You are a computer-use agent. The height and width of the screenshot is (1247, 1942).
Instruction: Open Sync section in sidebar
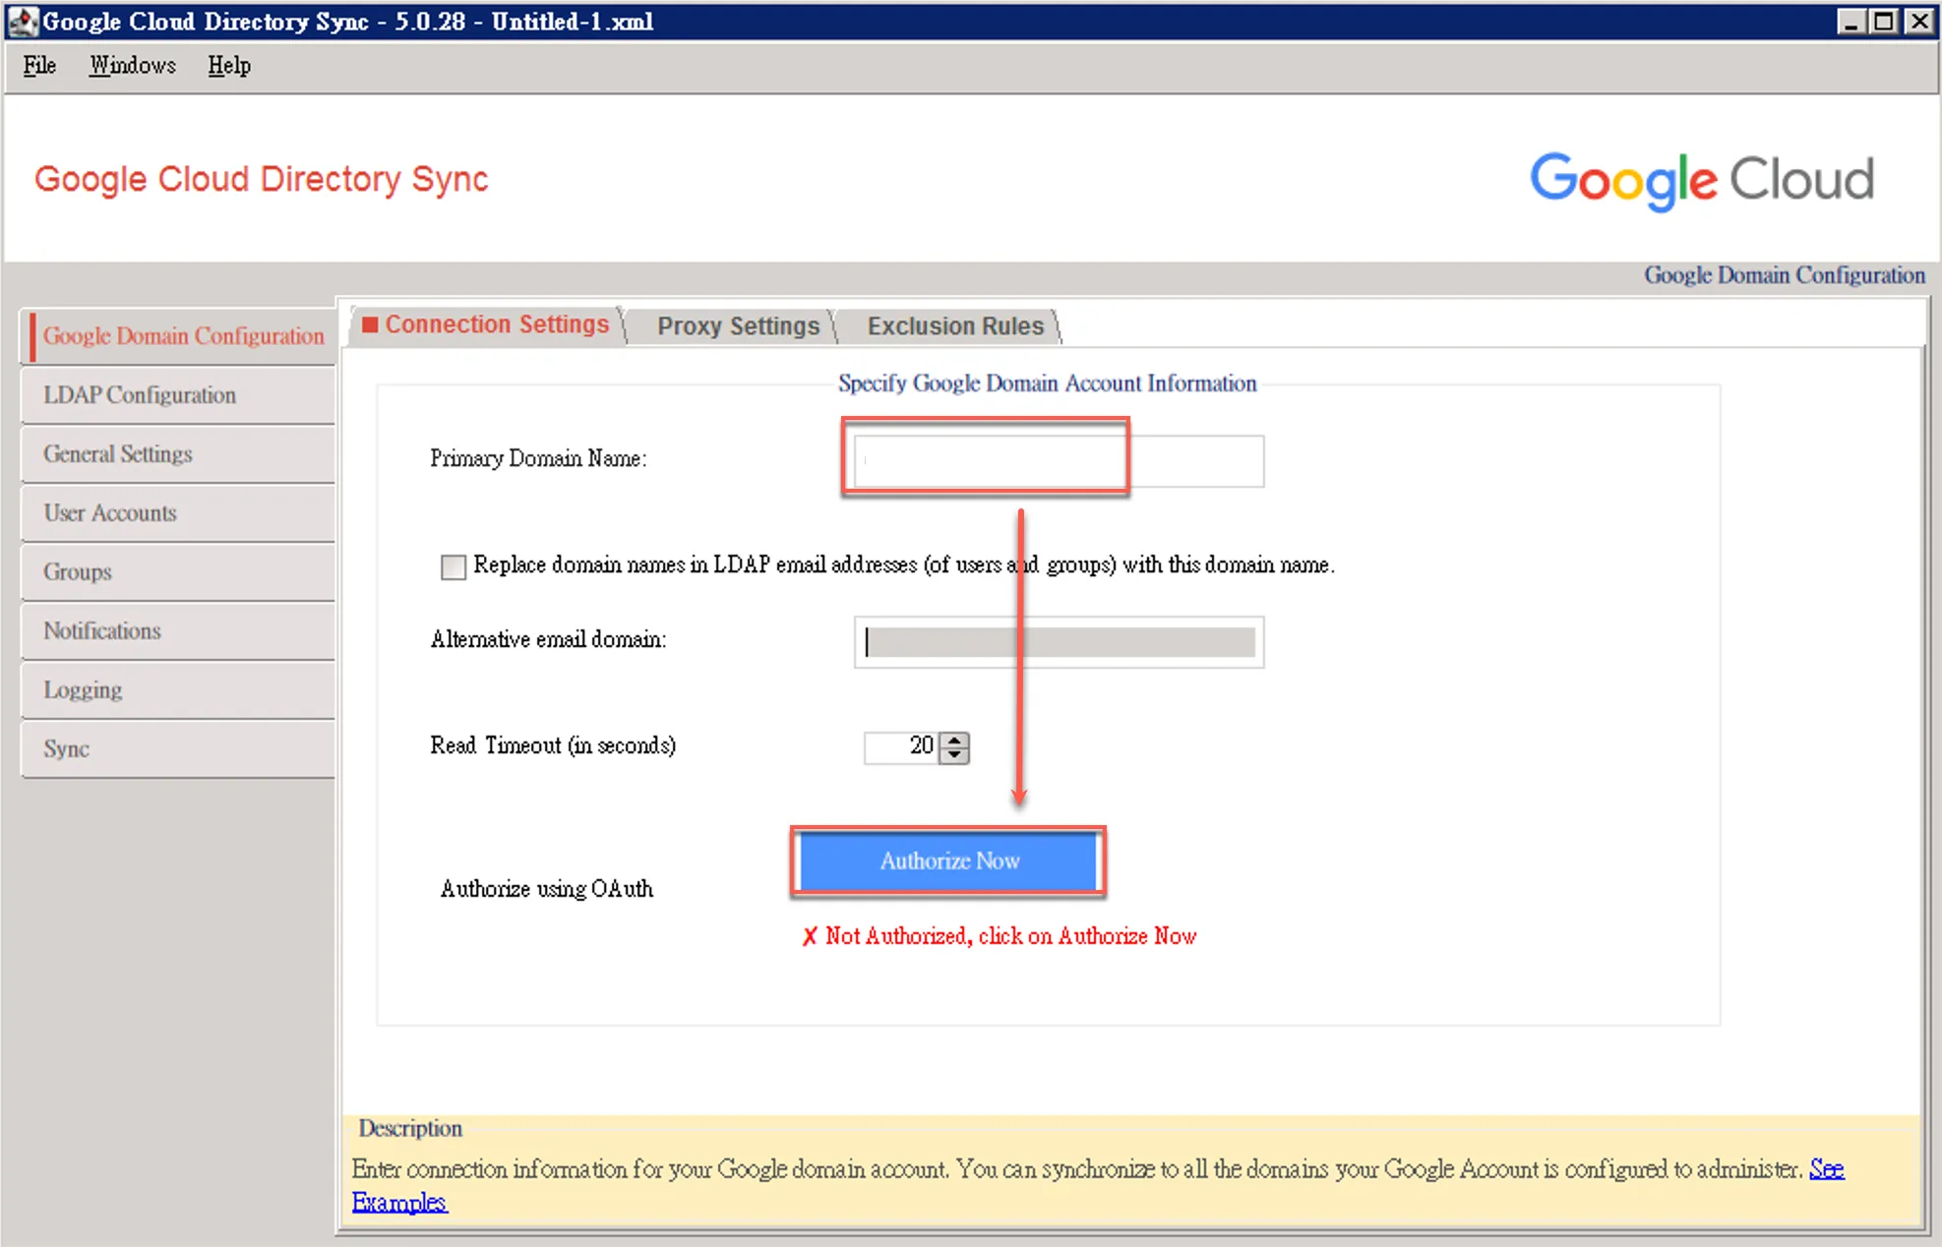coord(179,749)
